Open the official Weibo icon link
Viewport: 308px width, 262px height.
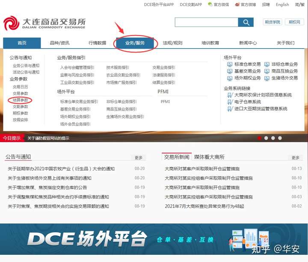237,5
